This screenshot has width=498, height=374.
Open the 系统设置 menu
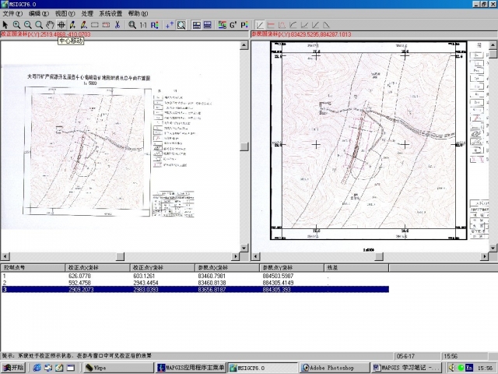tap(110, 14)
